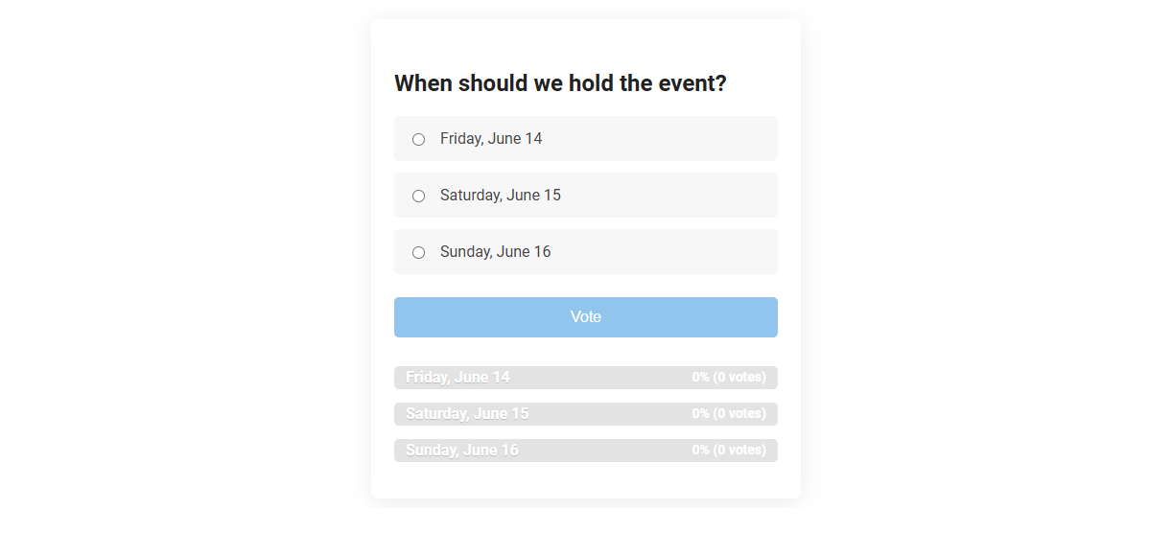1172x556 pixels.
Task: Select the Saturday, June 15 radio button
Action: 418,196
